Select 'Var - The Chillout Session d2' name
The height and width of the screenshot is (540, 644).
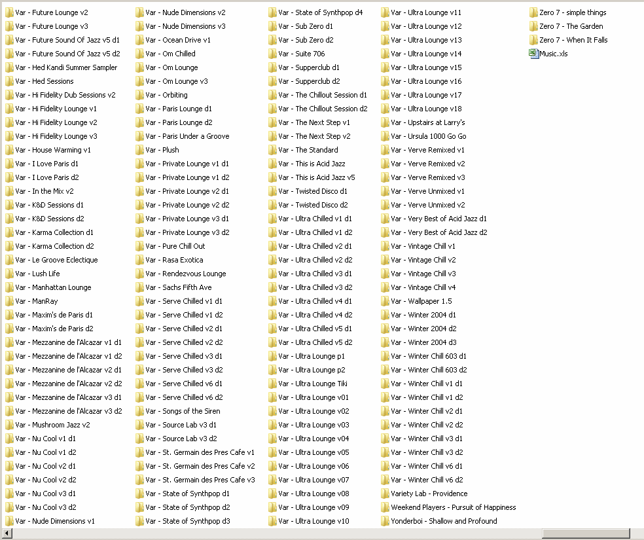click(323, 109)
